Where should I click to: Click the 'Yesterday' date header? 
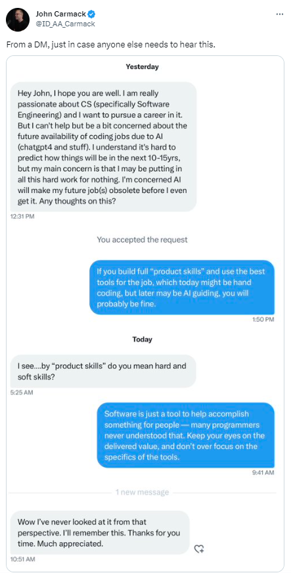point(143,67)
